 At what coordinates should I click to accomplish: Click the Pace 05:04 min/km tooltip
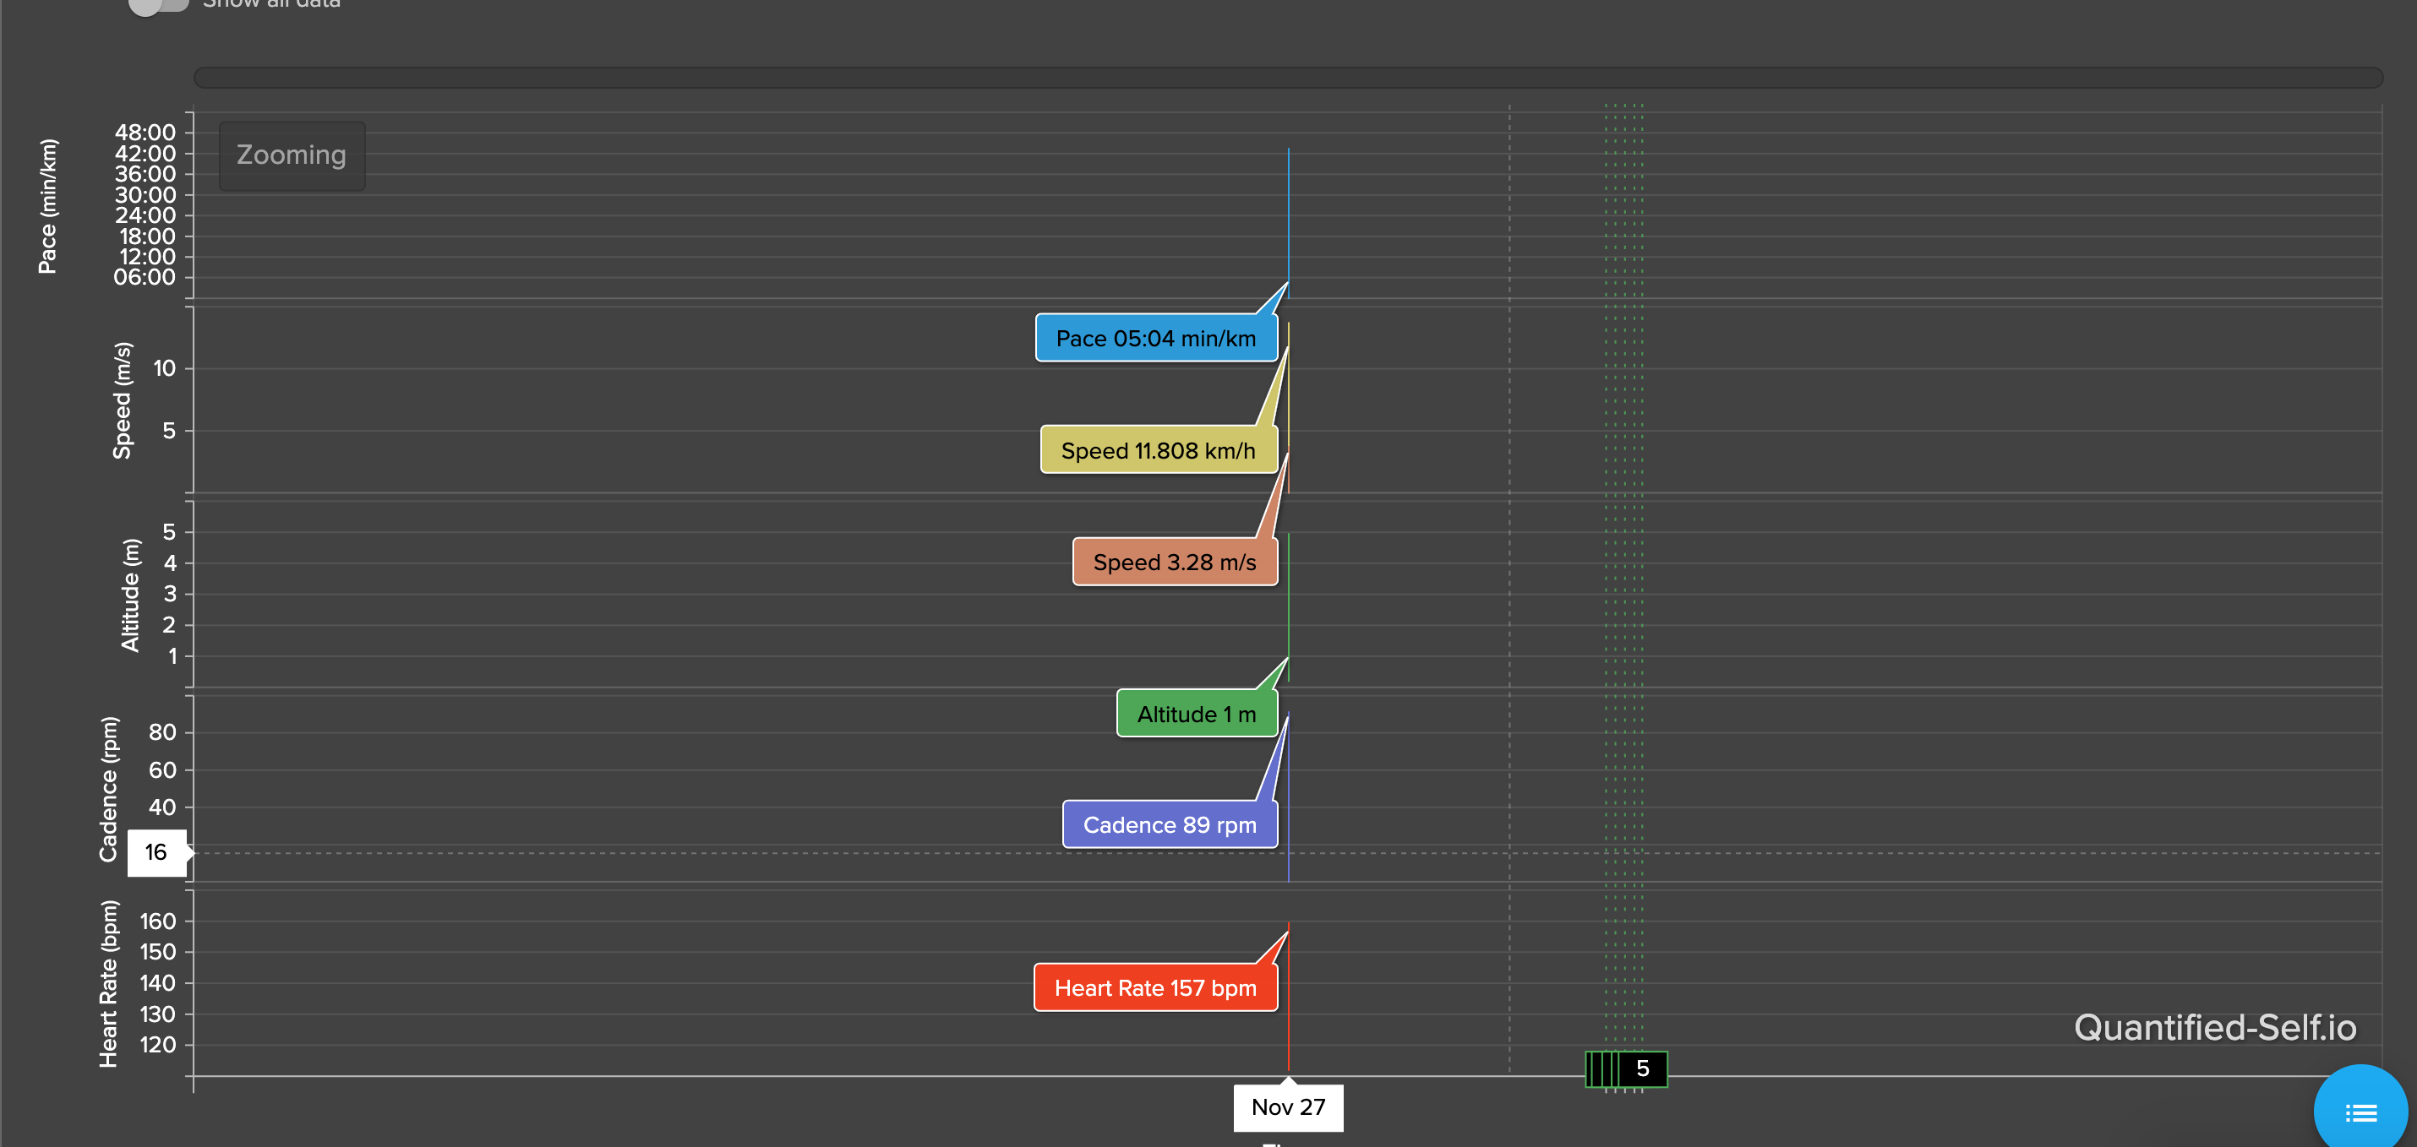[1156, 338]
